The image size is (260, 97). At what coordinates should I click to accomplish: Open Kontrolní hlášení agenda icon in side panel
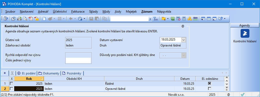click(245, 33)
